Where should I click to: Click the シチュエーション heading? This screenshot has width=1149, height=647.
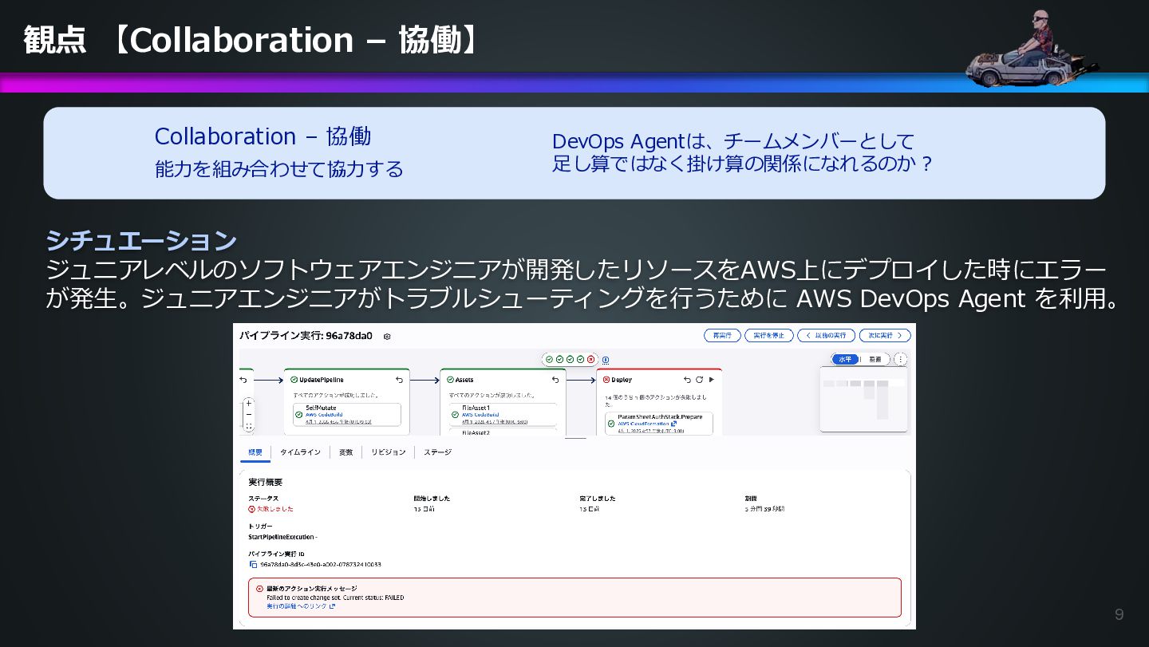pos(141,240)
